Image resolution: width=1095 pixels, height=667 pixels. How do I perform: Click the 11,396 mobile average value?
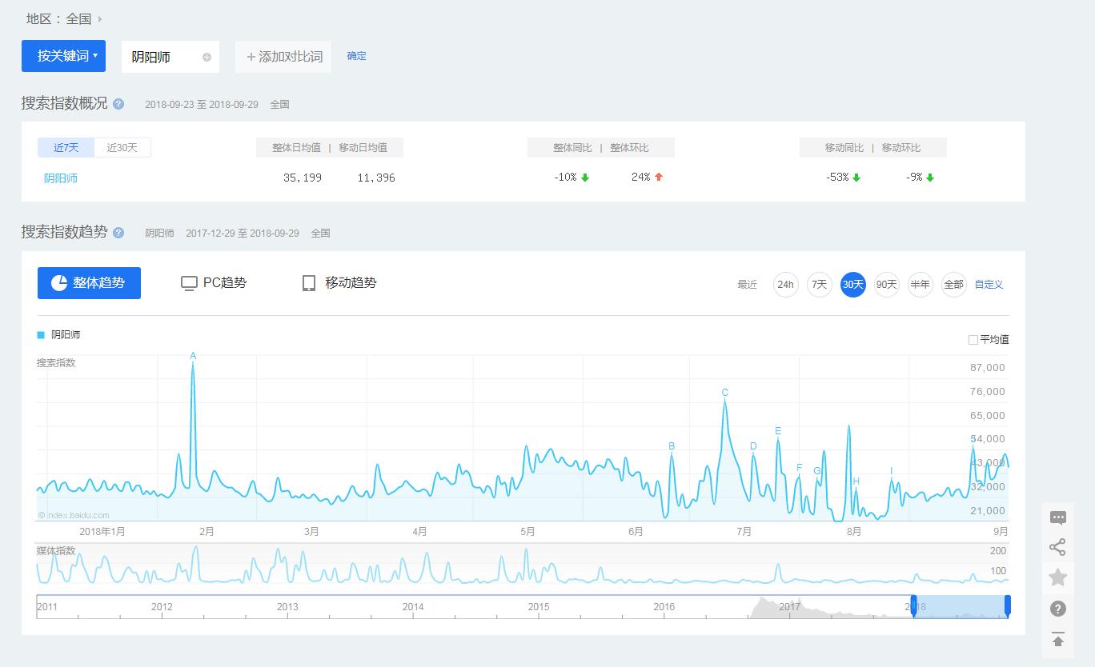[376, 178]
